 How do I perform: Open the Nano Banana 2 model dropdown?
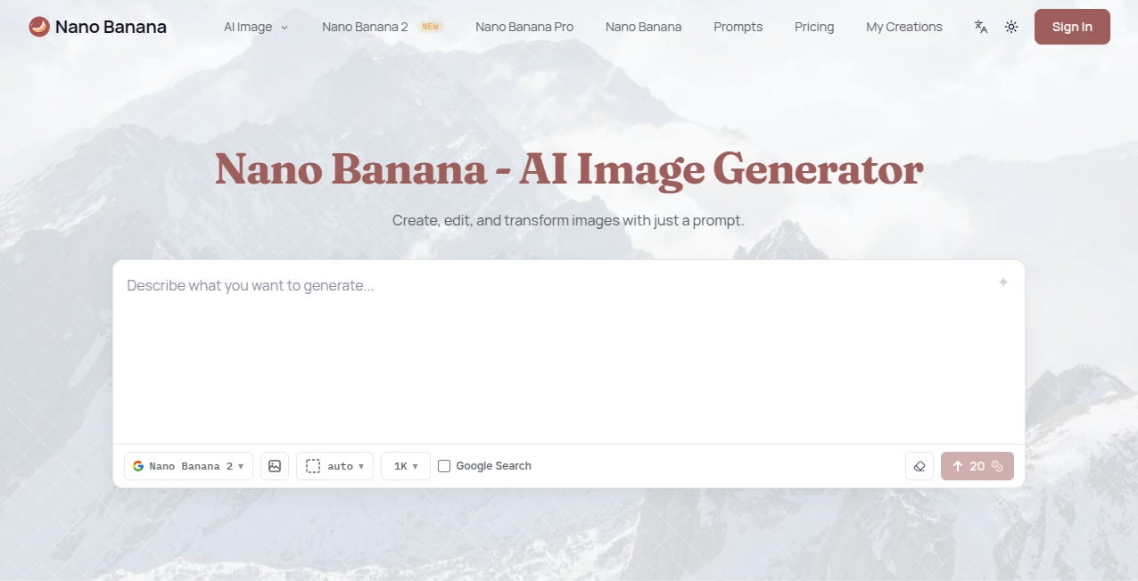coord(188,465)
